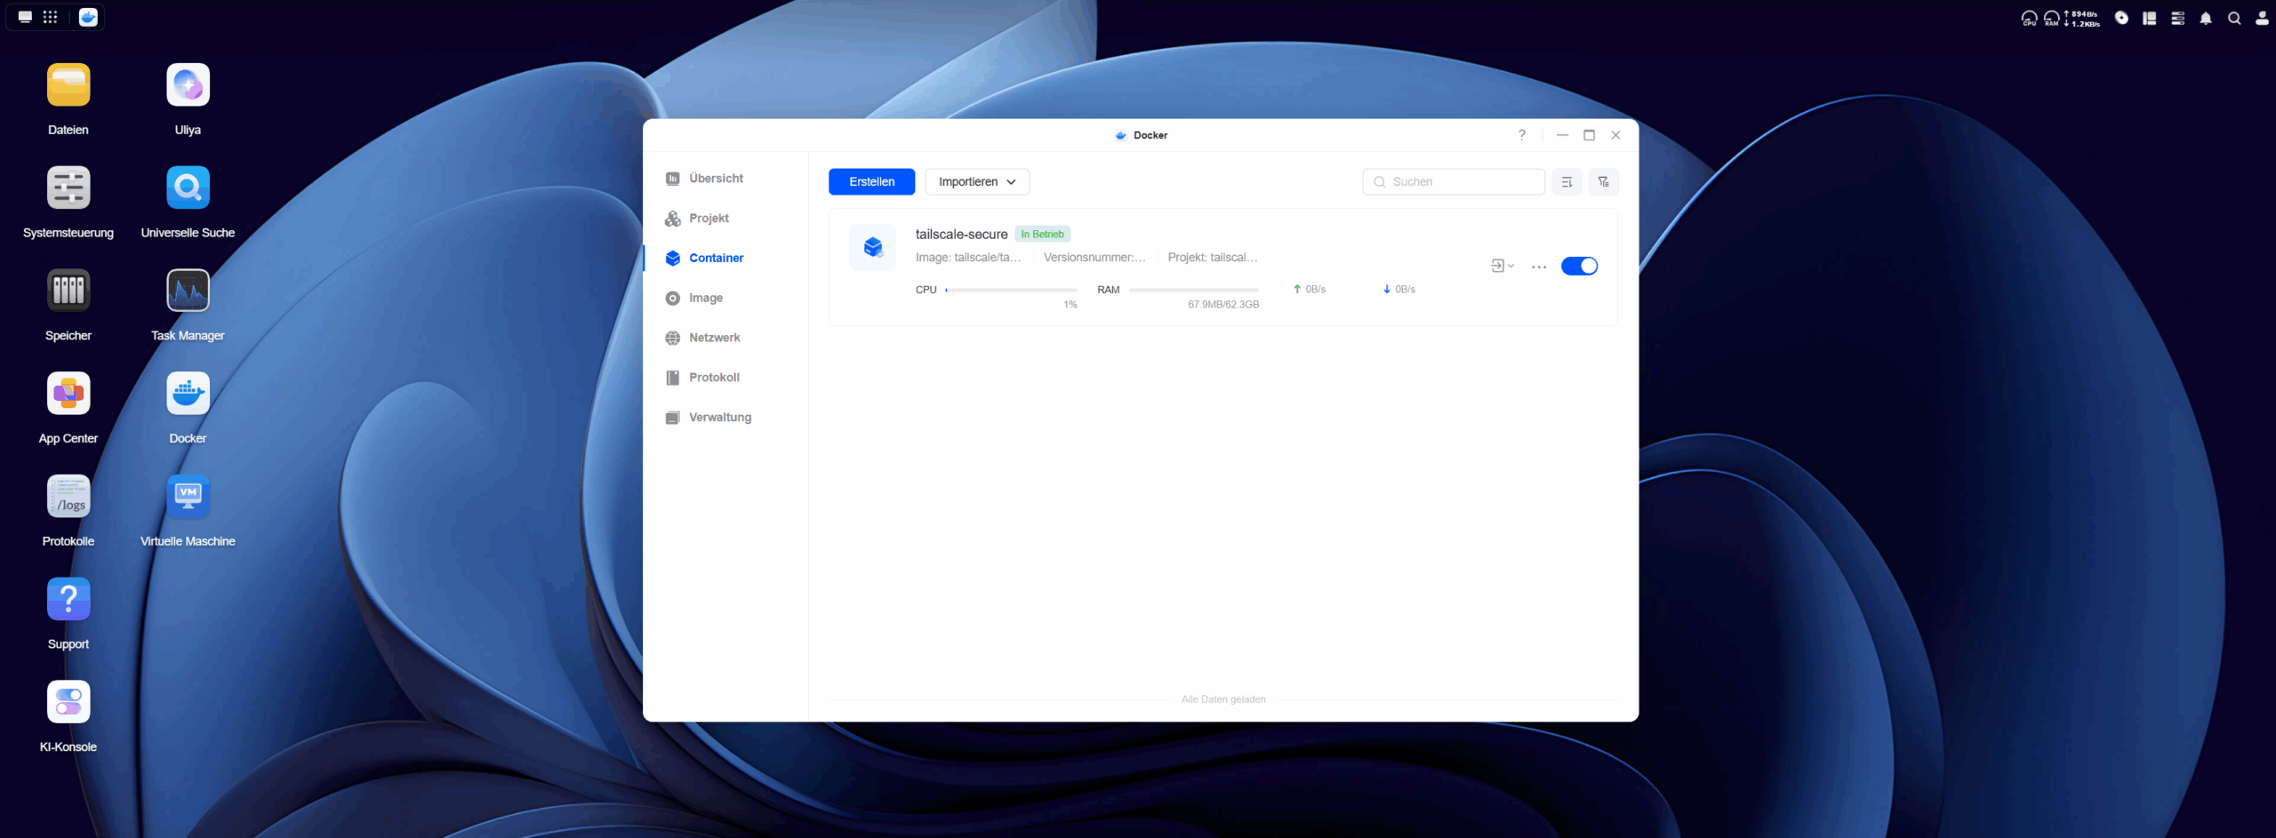
Task: Open the KI-Konsole desktop app
Action: pos(68,702)
